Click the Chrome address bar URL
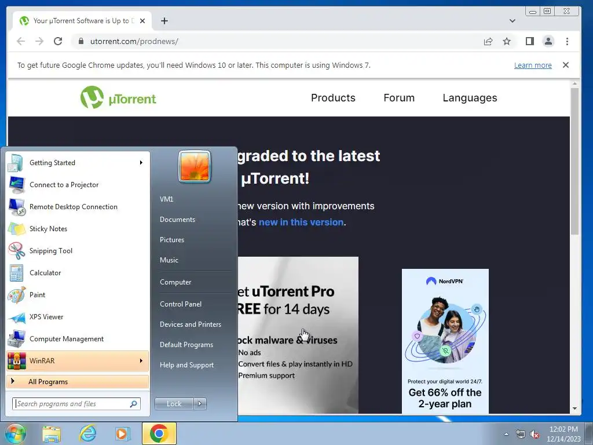 pos(134,41)
